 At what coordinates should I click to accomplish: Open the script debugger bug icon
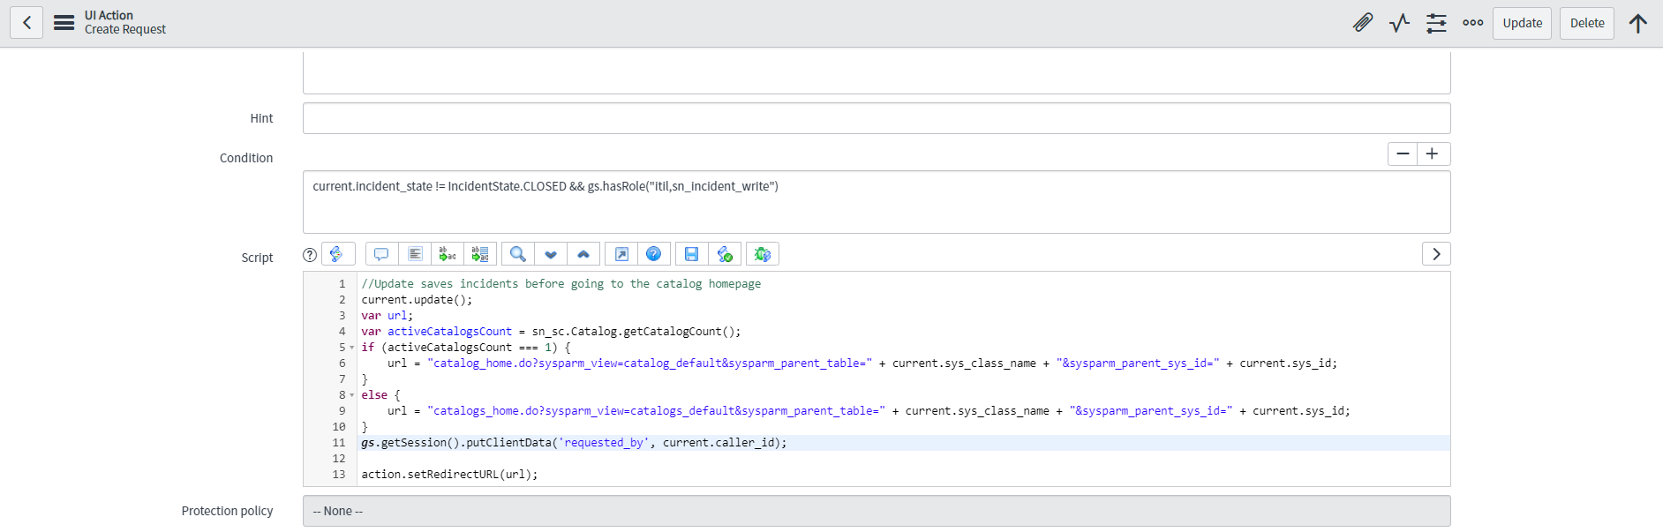(763, 254)
